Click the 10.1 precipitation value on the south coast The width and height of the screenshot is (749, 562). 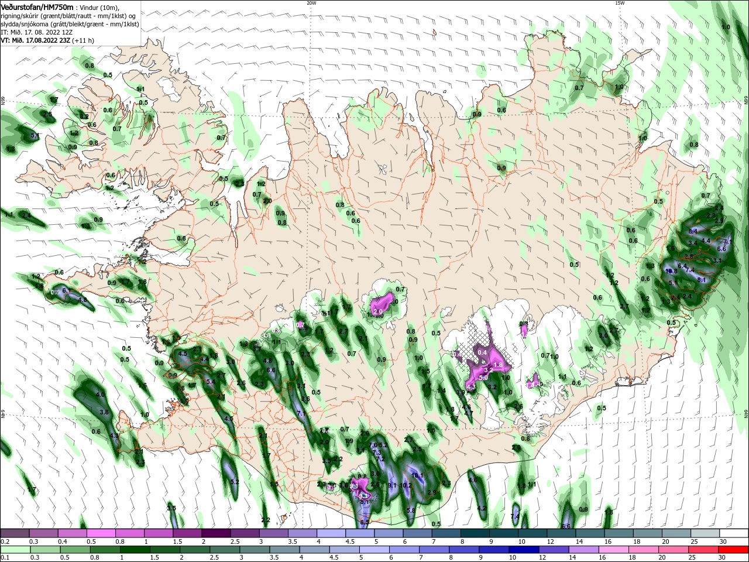click(x=418, y=476)
